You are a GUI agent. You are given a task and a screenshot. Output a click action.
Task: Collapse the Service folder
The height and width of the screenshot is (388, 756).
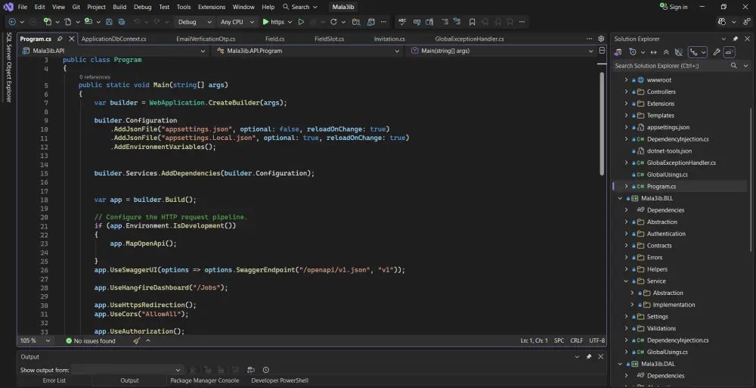click(x=626, y=281)
